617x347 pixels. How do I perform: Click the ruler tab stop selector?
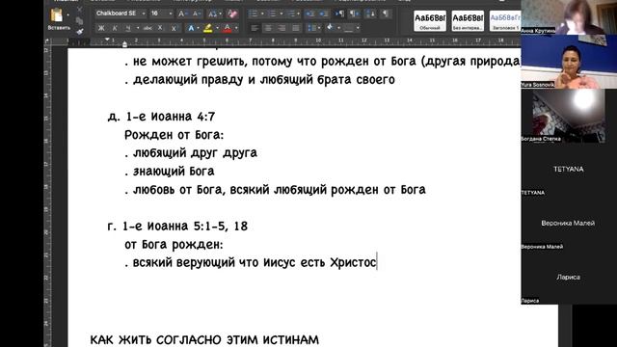click(x=47, y=40)
